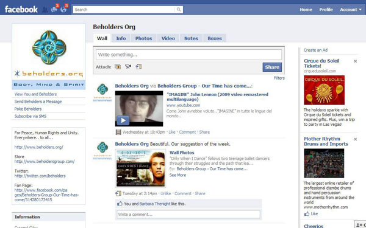Click Poke Beholders link
Image resolution: width=366 pixels, height=228 pixels.
pos(28,109)
